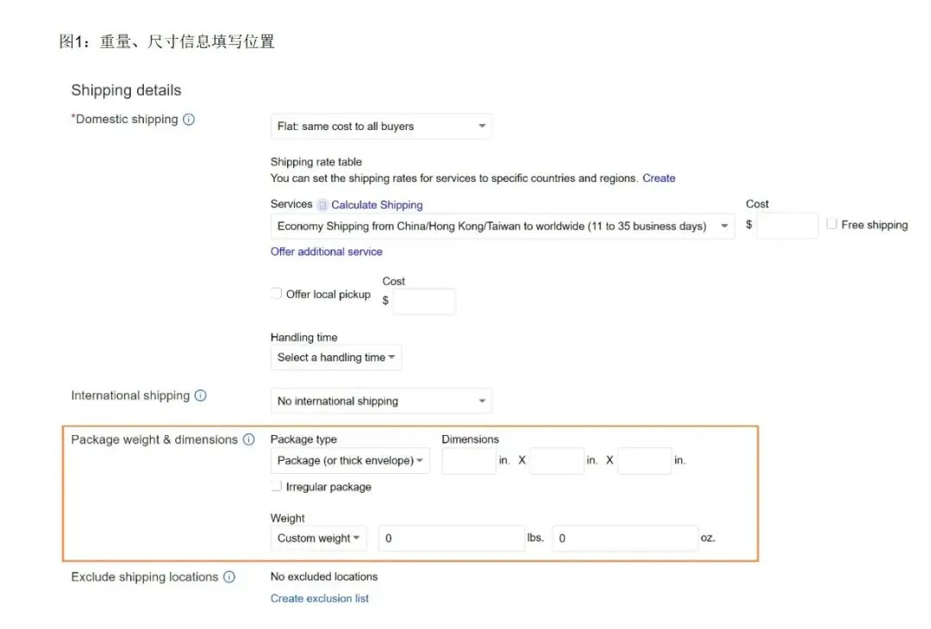Click the shipping service Cost input field
The width and height of the screenshot is (931, 629).
(x=787, y=226)
